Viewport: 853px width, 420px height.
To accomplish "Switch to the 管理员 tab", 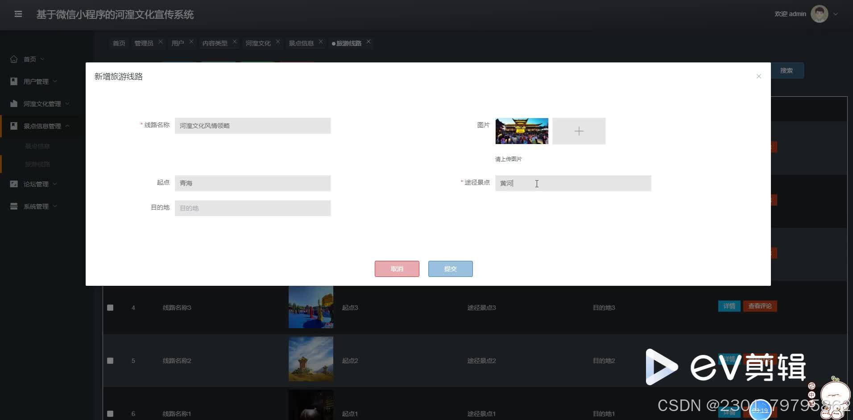I will [144, 43].
